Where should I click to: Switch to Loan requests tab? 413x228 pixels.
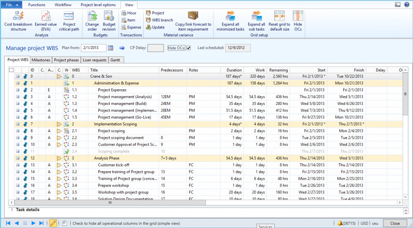coord(95,60)
